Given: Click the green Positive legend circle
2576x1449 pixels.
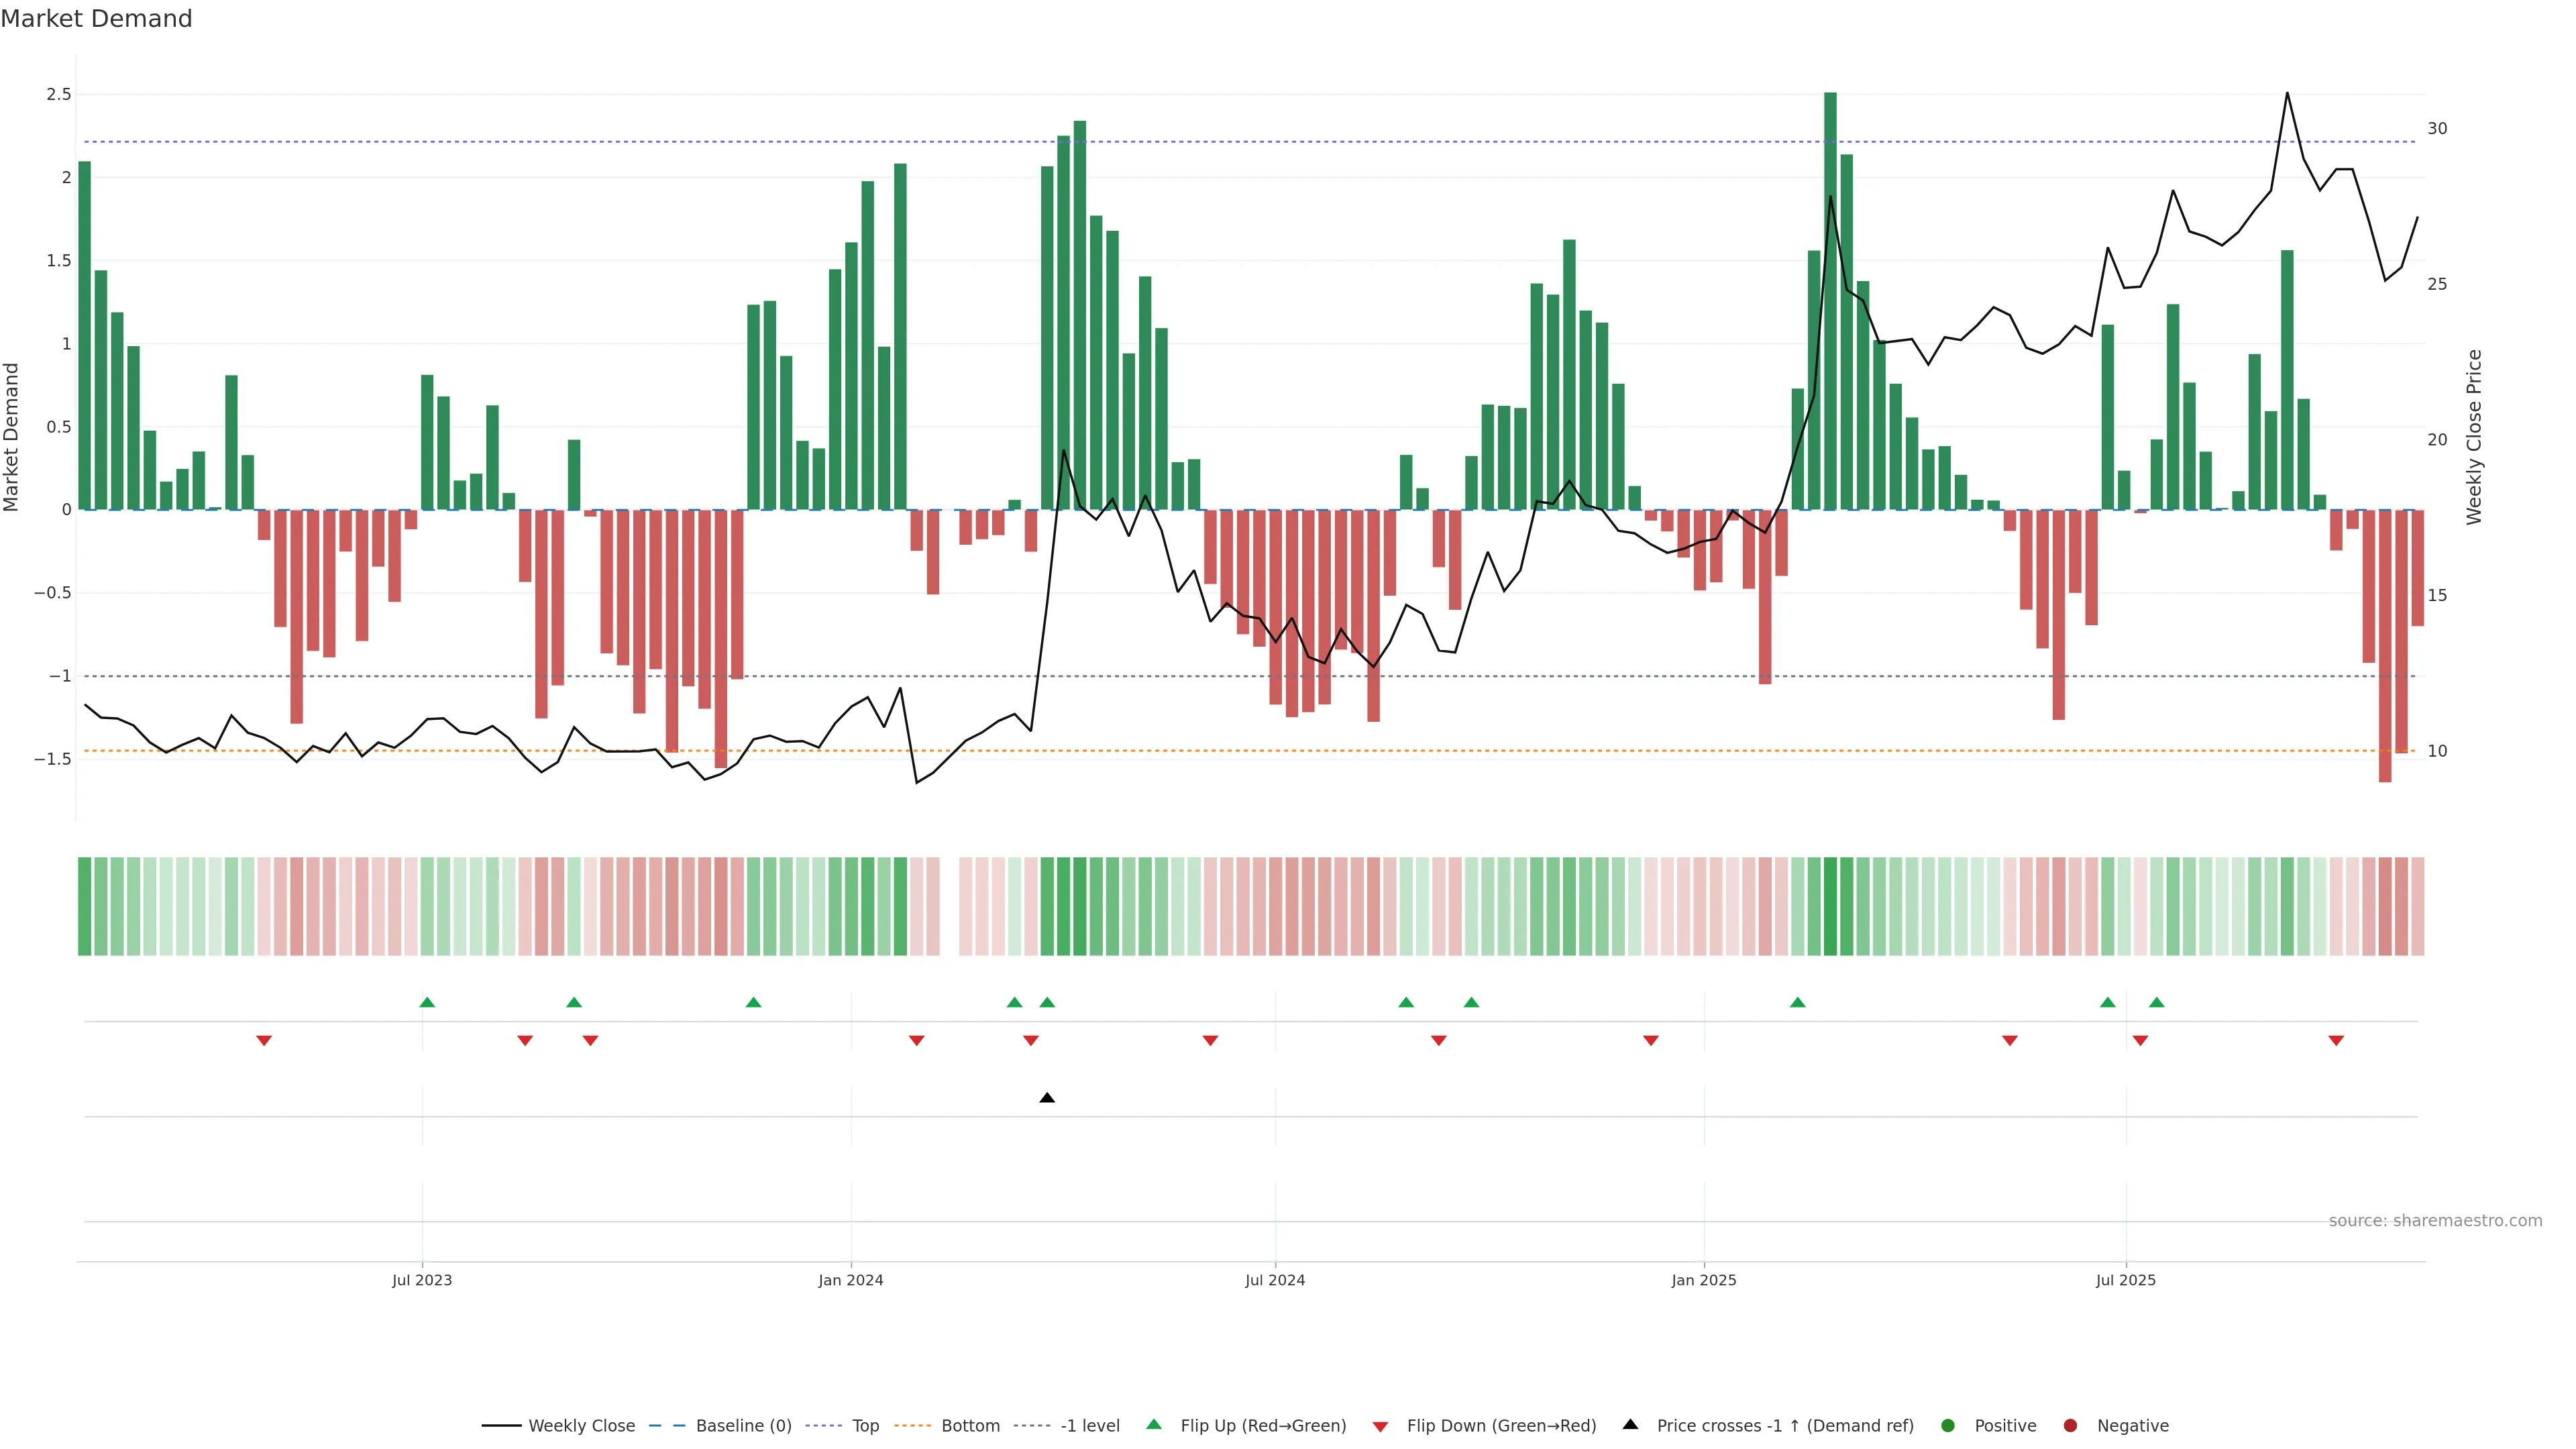Looking at the screenshot, I should [1947, 1425].
